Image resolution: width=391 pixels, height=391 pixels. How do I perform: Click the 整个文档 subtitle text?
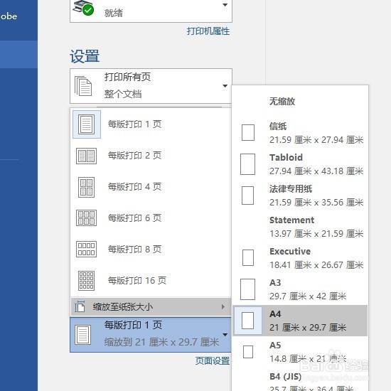tap(123, 94)
